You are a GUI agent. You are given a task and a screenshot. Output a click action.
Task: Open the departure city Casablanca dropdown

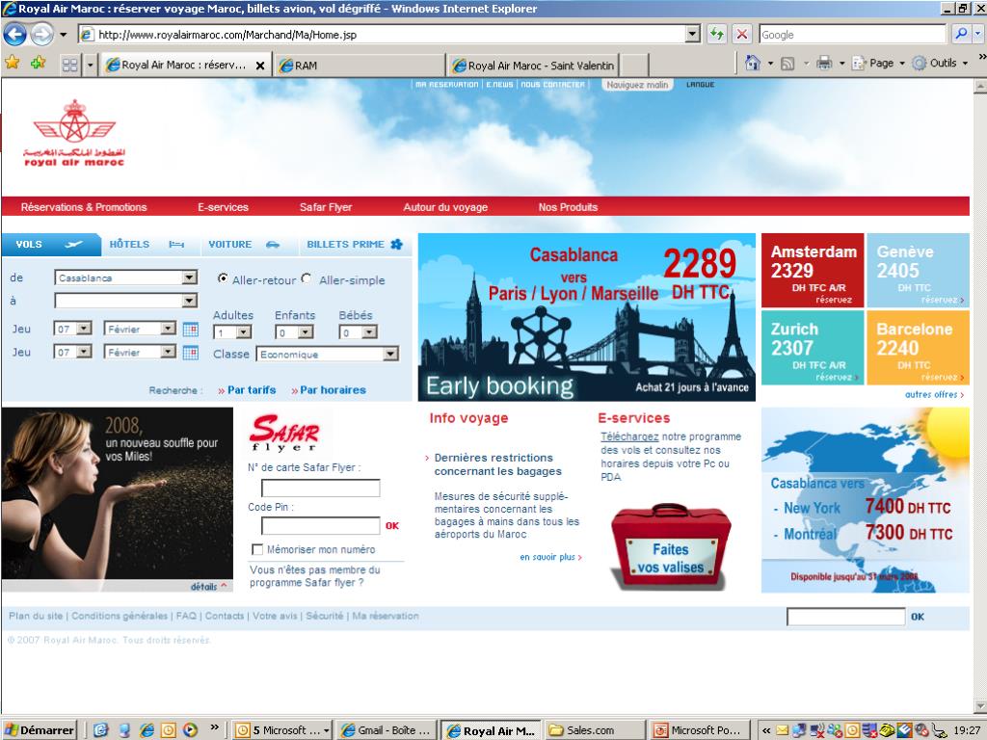(x=190, y=277)
